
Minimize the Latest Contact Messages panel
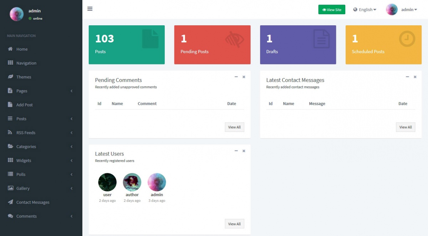click(x=407, y=77)
